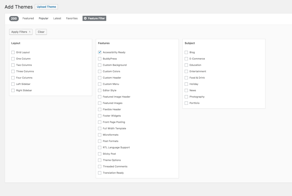Open the Feature Filter panel toggle
292x196 pixels.
(x=94, y=18)
